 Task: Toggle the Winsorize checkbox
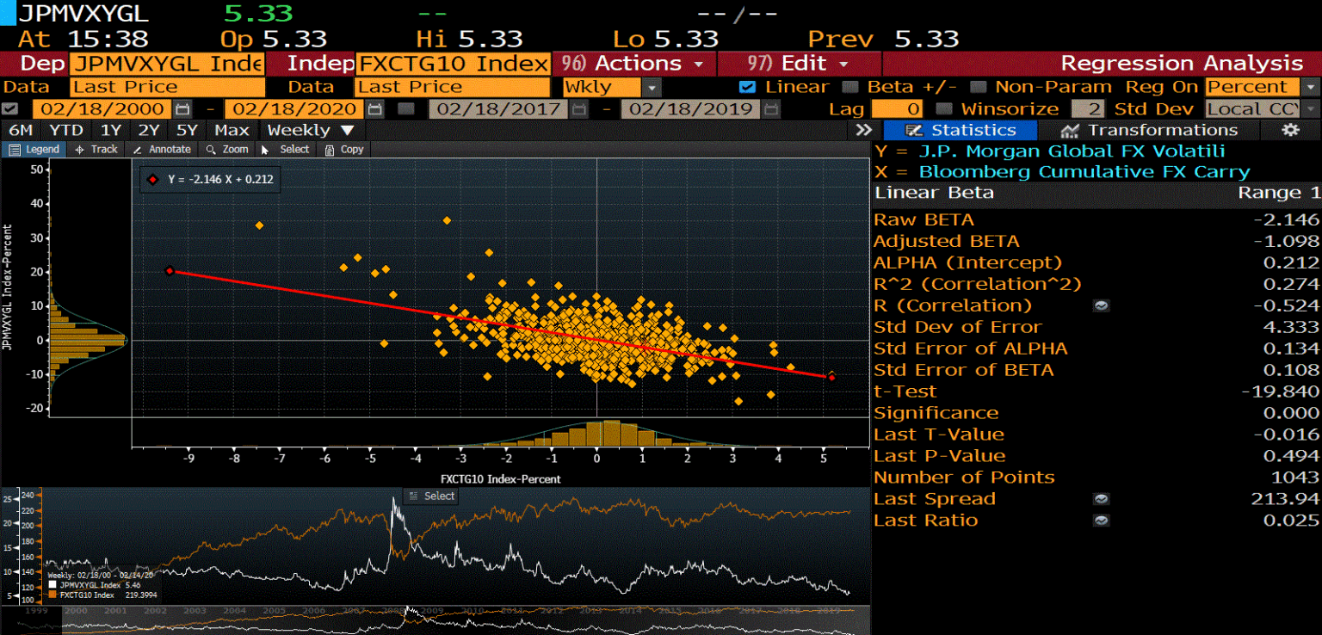click(x=943, y=109)
